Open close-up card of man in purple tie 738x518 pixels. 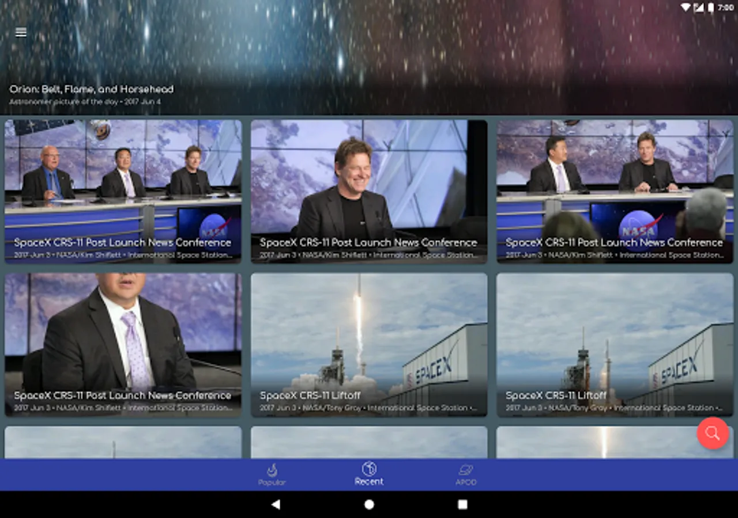click(123, 345)
